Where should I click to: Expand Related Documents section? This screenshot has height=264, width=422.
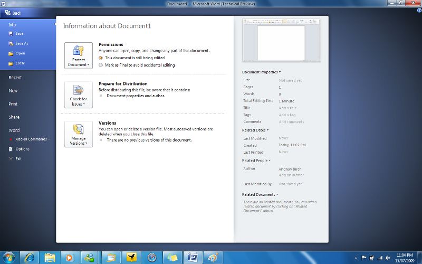click(260, 194)
